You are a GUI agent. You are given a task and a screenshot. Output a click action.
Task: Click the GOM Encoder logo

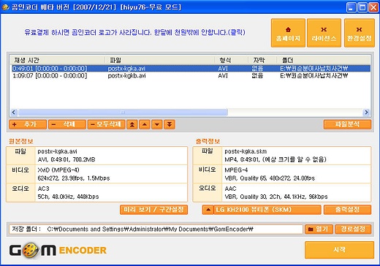click(x=58, y=250)
